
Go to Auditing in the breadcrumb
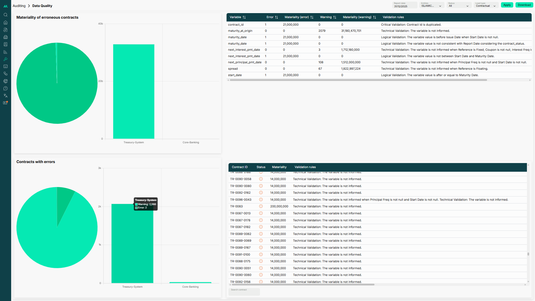pos(19,6)
